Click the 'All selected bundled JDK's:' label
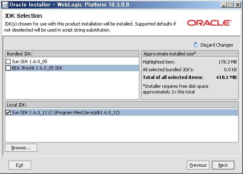This screenshot has width=243, height=174. pos(168,70)
